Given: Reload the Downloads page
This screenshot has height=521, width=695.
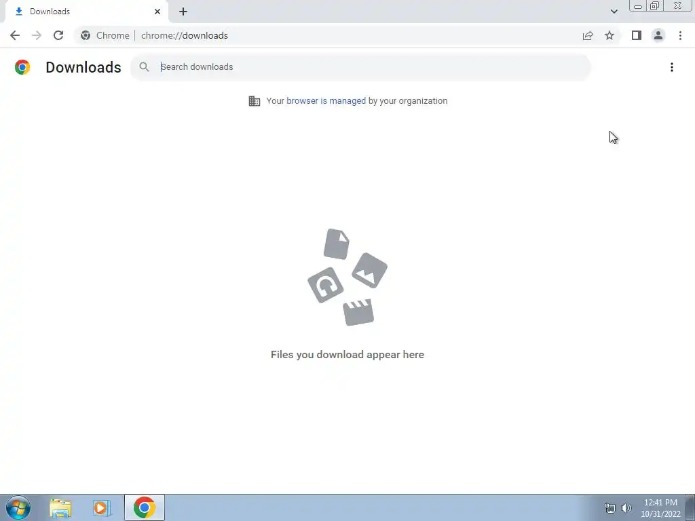Looking at the screenshot, I should point(58,35).
